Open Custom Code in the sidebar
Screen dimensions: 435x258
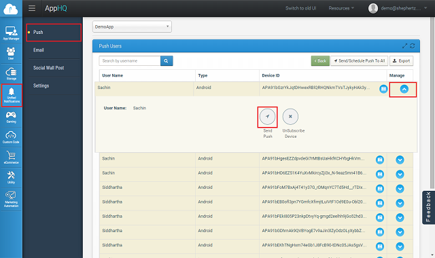pos(11,137)
